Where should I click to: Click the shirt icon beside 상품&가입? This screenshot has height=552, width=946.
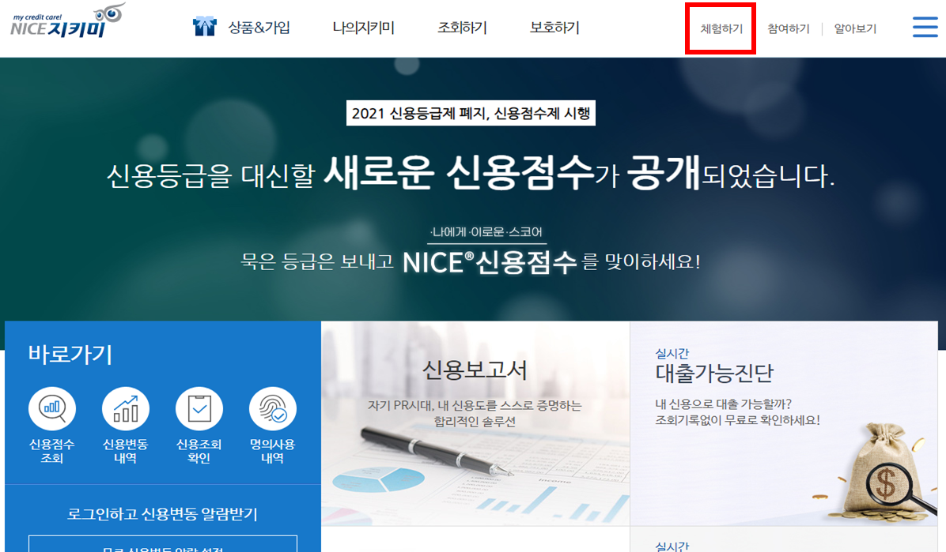(x=205, y=27)
